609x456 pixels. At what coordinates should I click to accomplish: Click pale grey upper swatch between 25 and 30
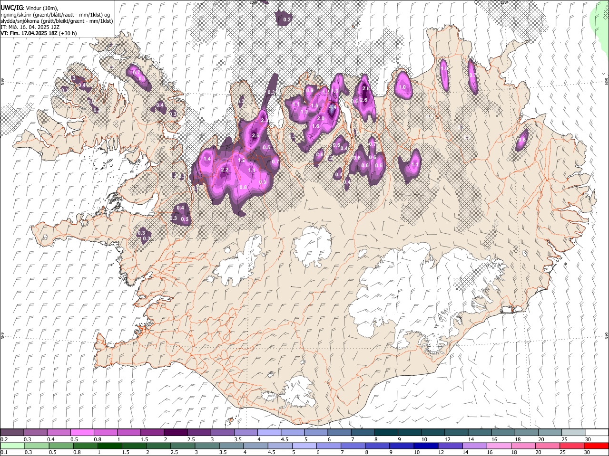[x=573, y=432]
